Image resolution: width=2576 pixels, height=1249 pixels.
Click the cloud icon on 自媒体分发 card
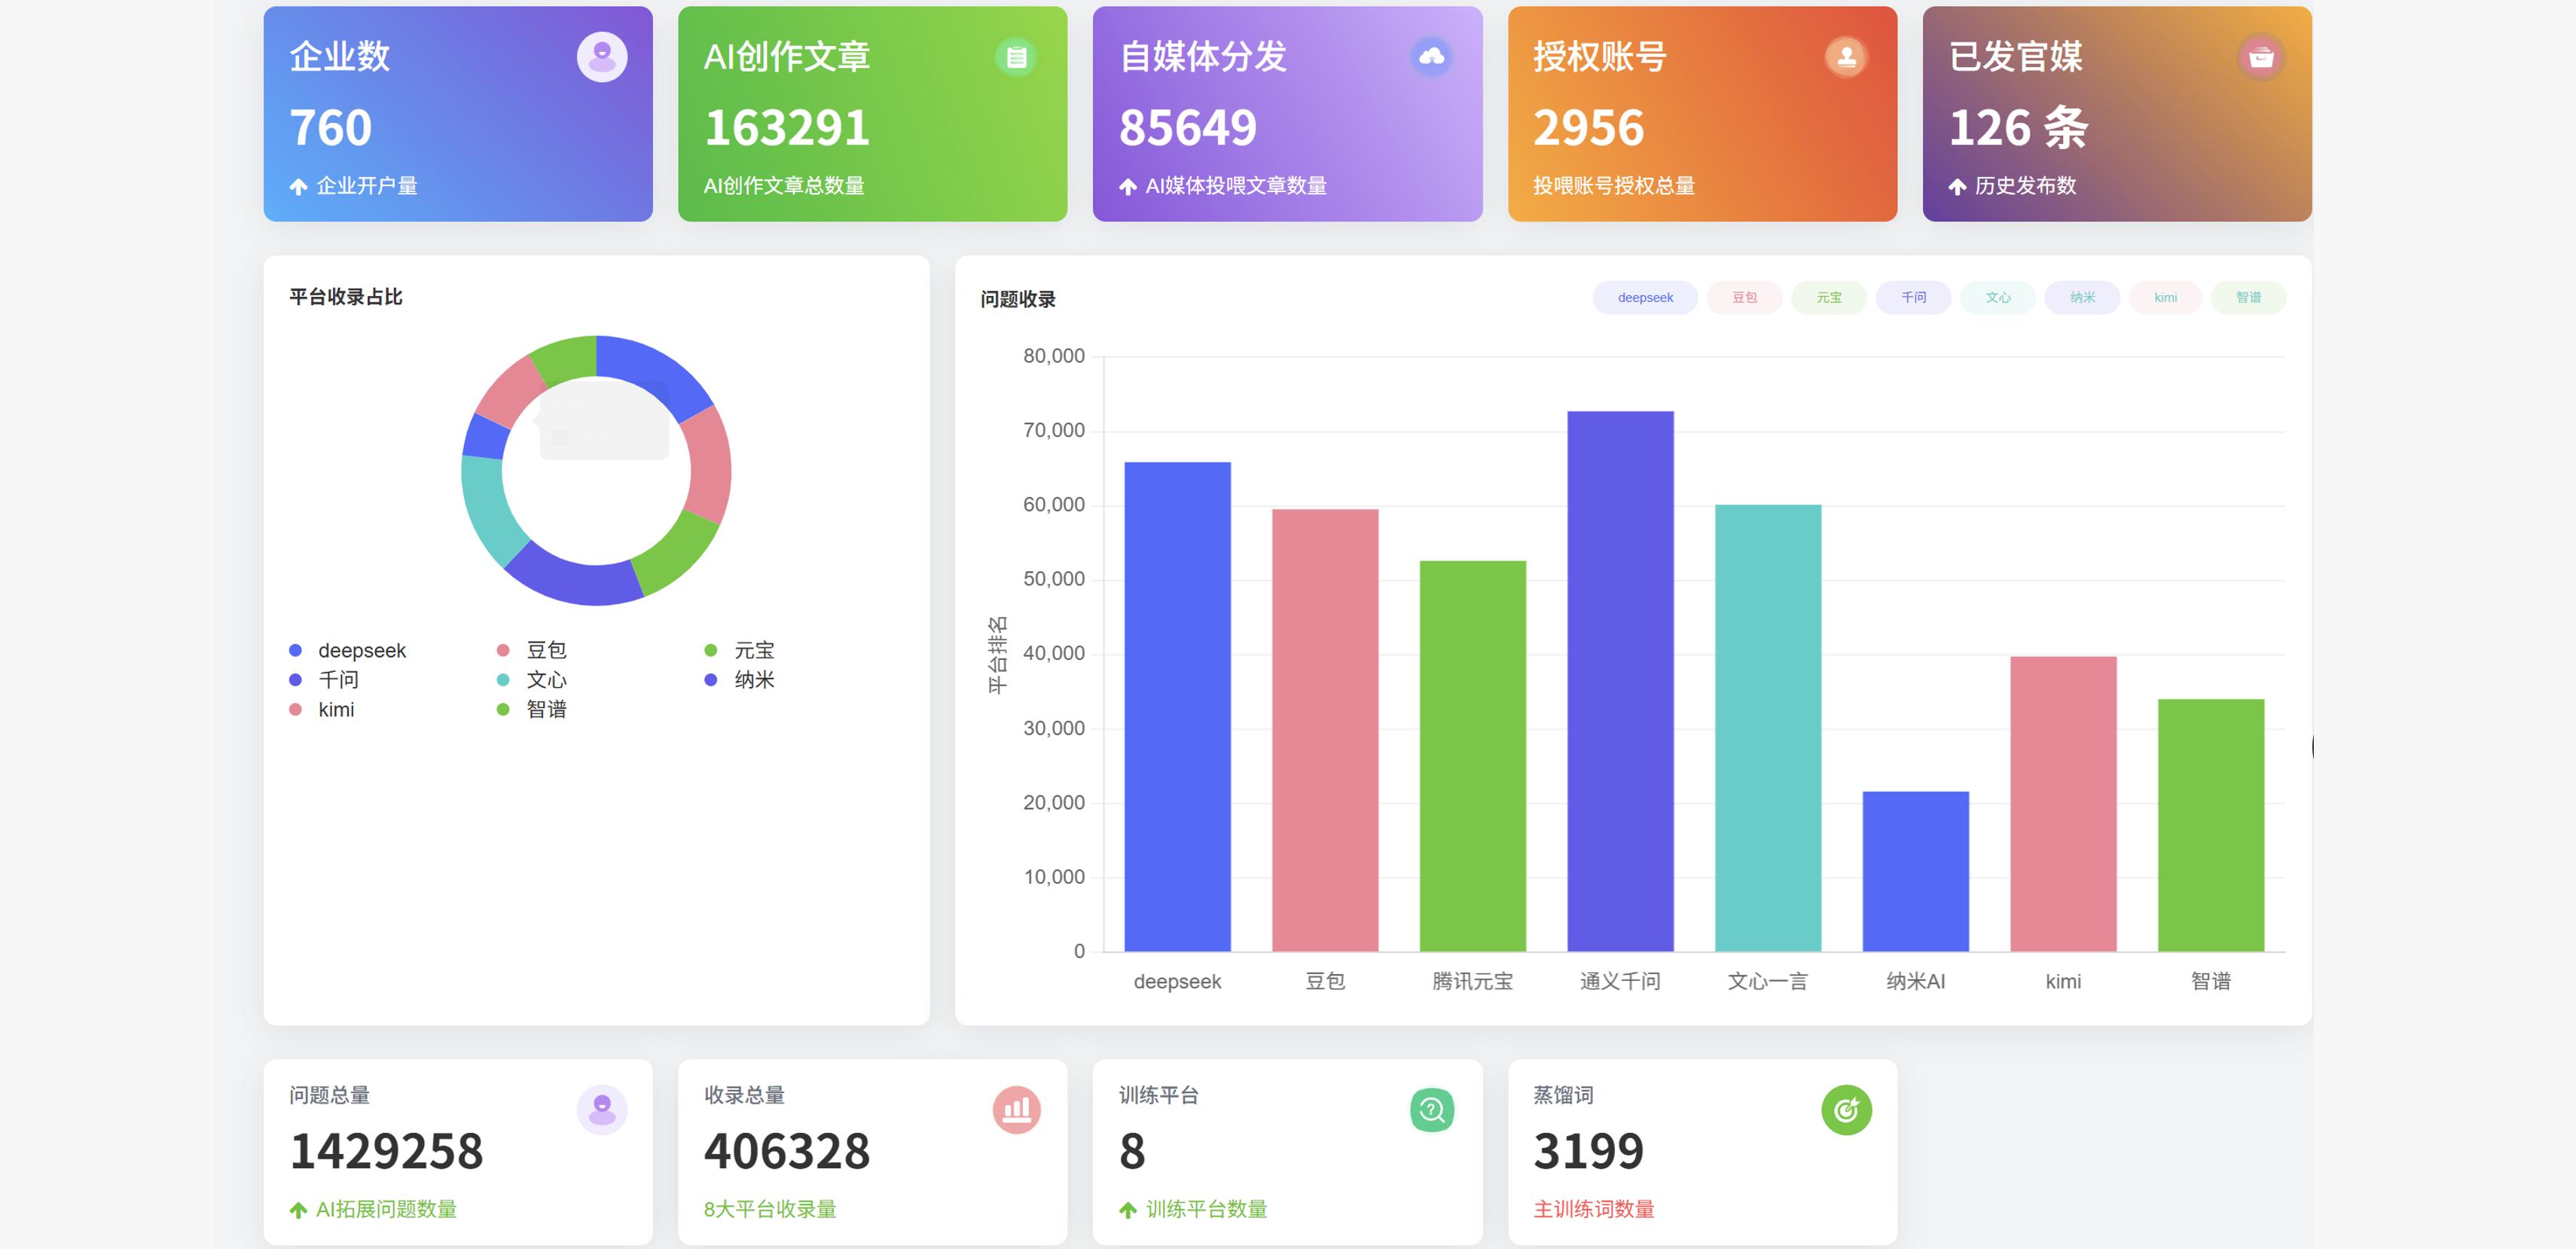(1432, 57)
